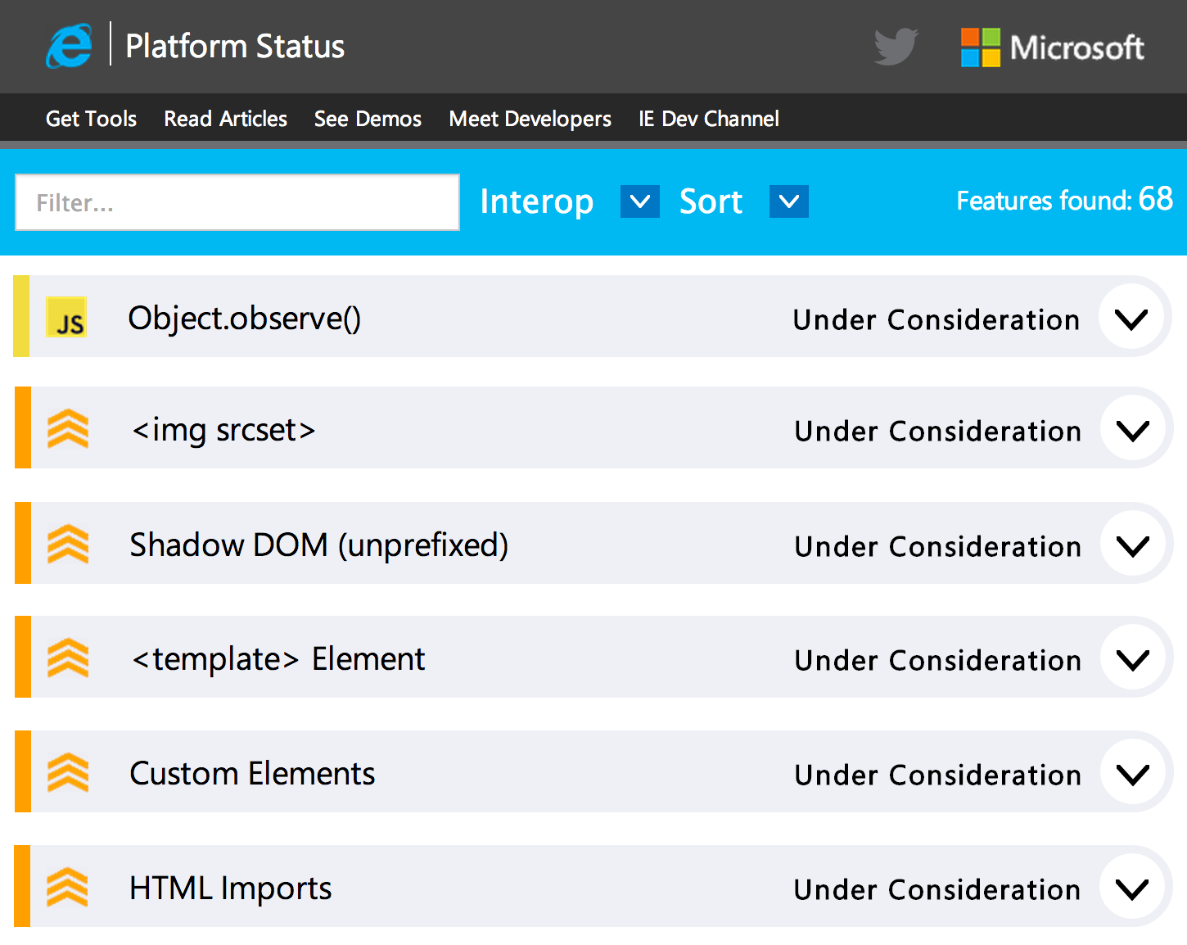Click the HTML Imports feature name
Viewport: 1187px width, 945px height.
point(230,888)
